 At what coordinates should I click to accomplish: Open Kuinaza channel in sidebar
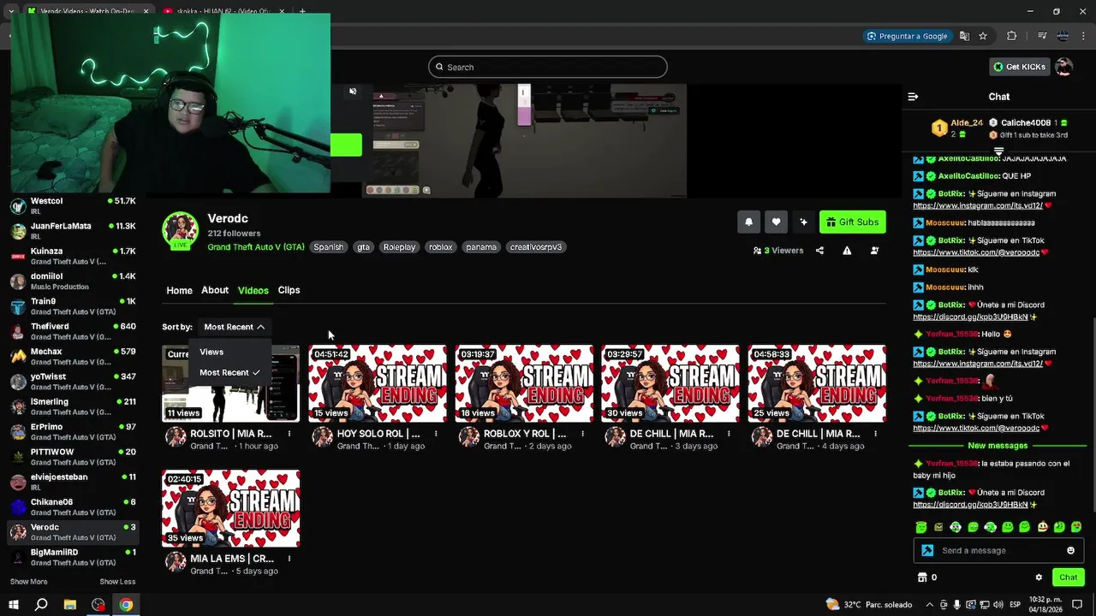pyautogui.click(x=73, y=256)
